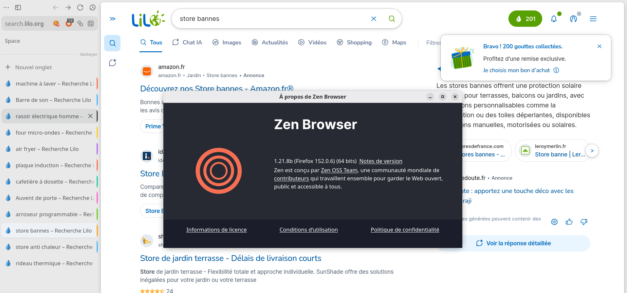Expand the Lilo sidebar chevrons
627x293 pixels.
click(113, 19)
